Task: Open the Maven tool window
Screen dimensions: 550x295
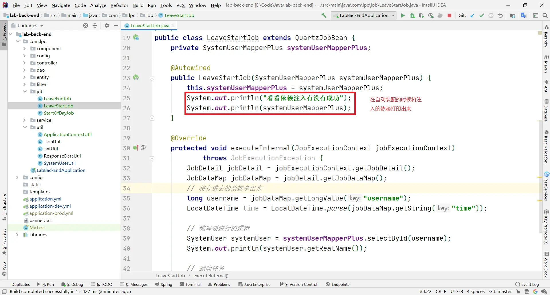Action: [x=546, y=64]
